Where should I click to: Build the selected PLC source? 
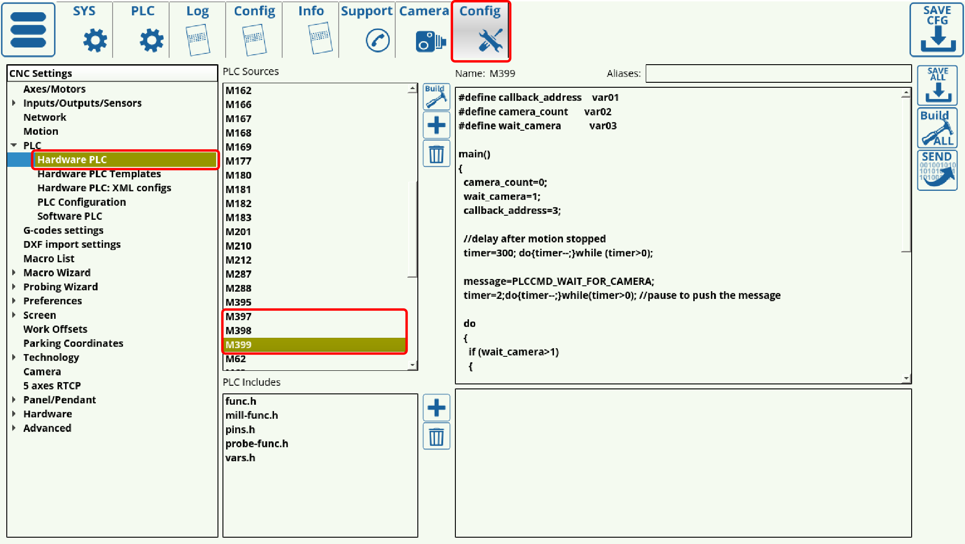point(436,96)
